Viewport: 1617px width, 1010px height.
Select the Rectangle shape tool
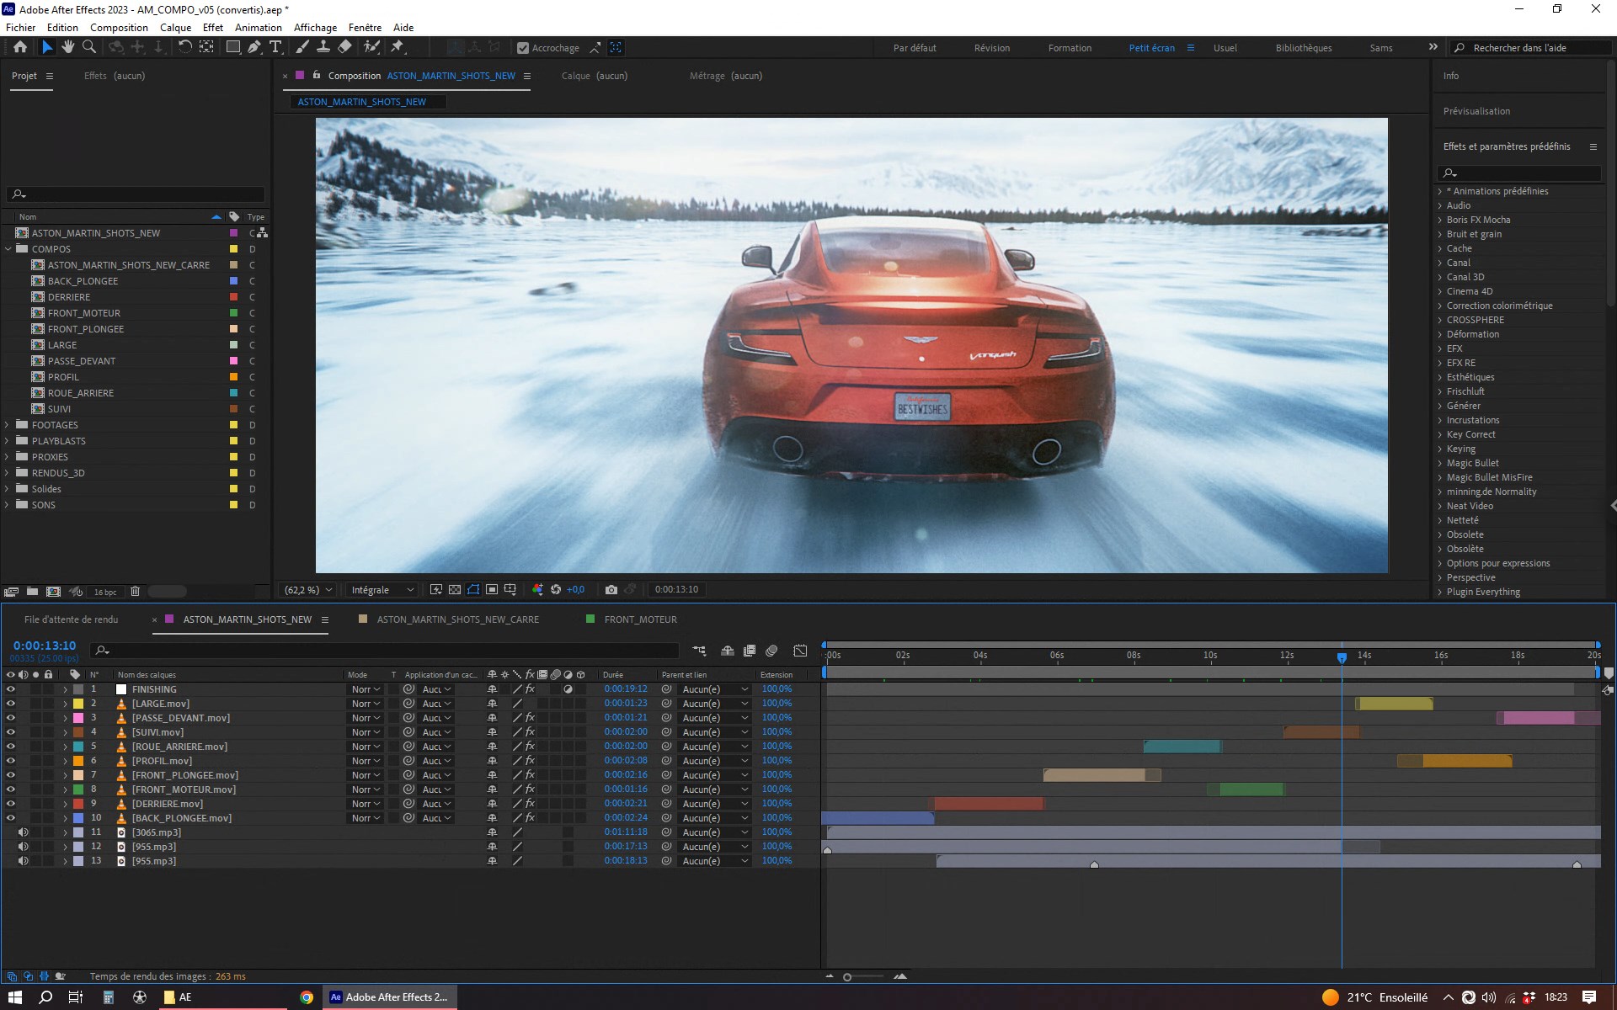233,47
